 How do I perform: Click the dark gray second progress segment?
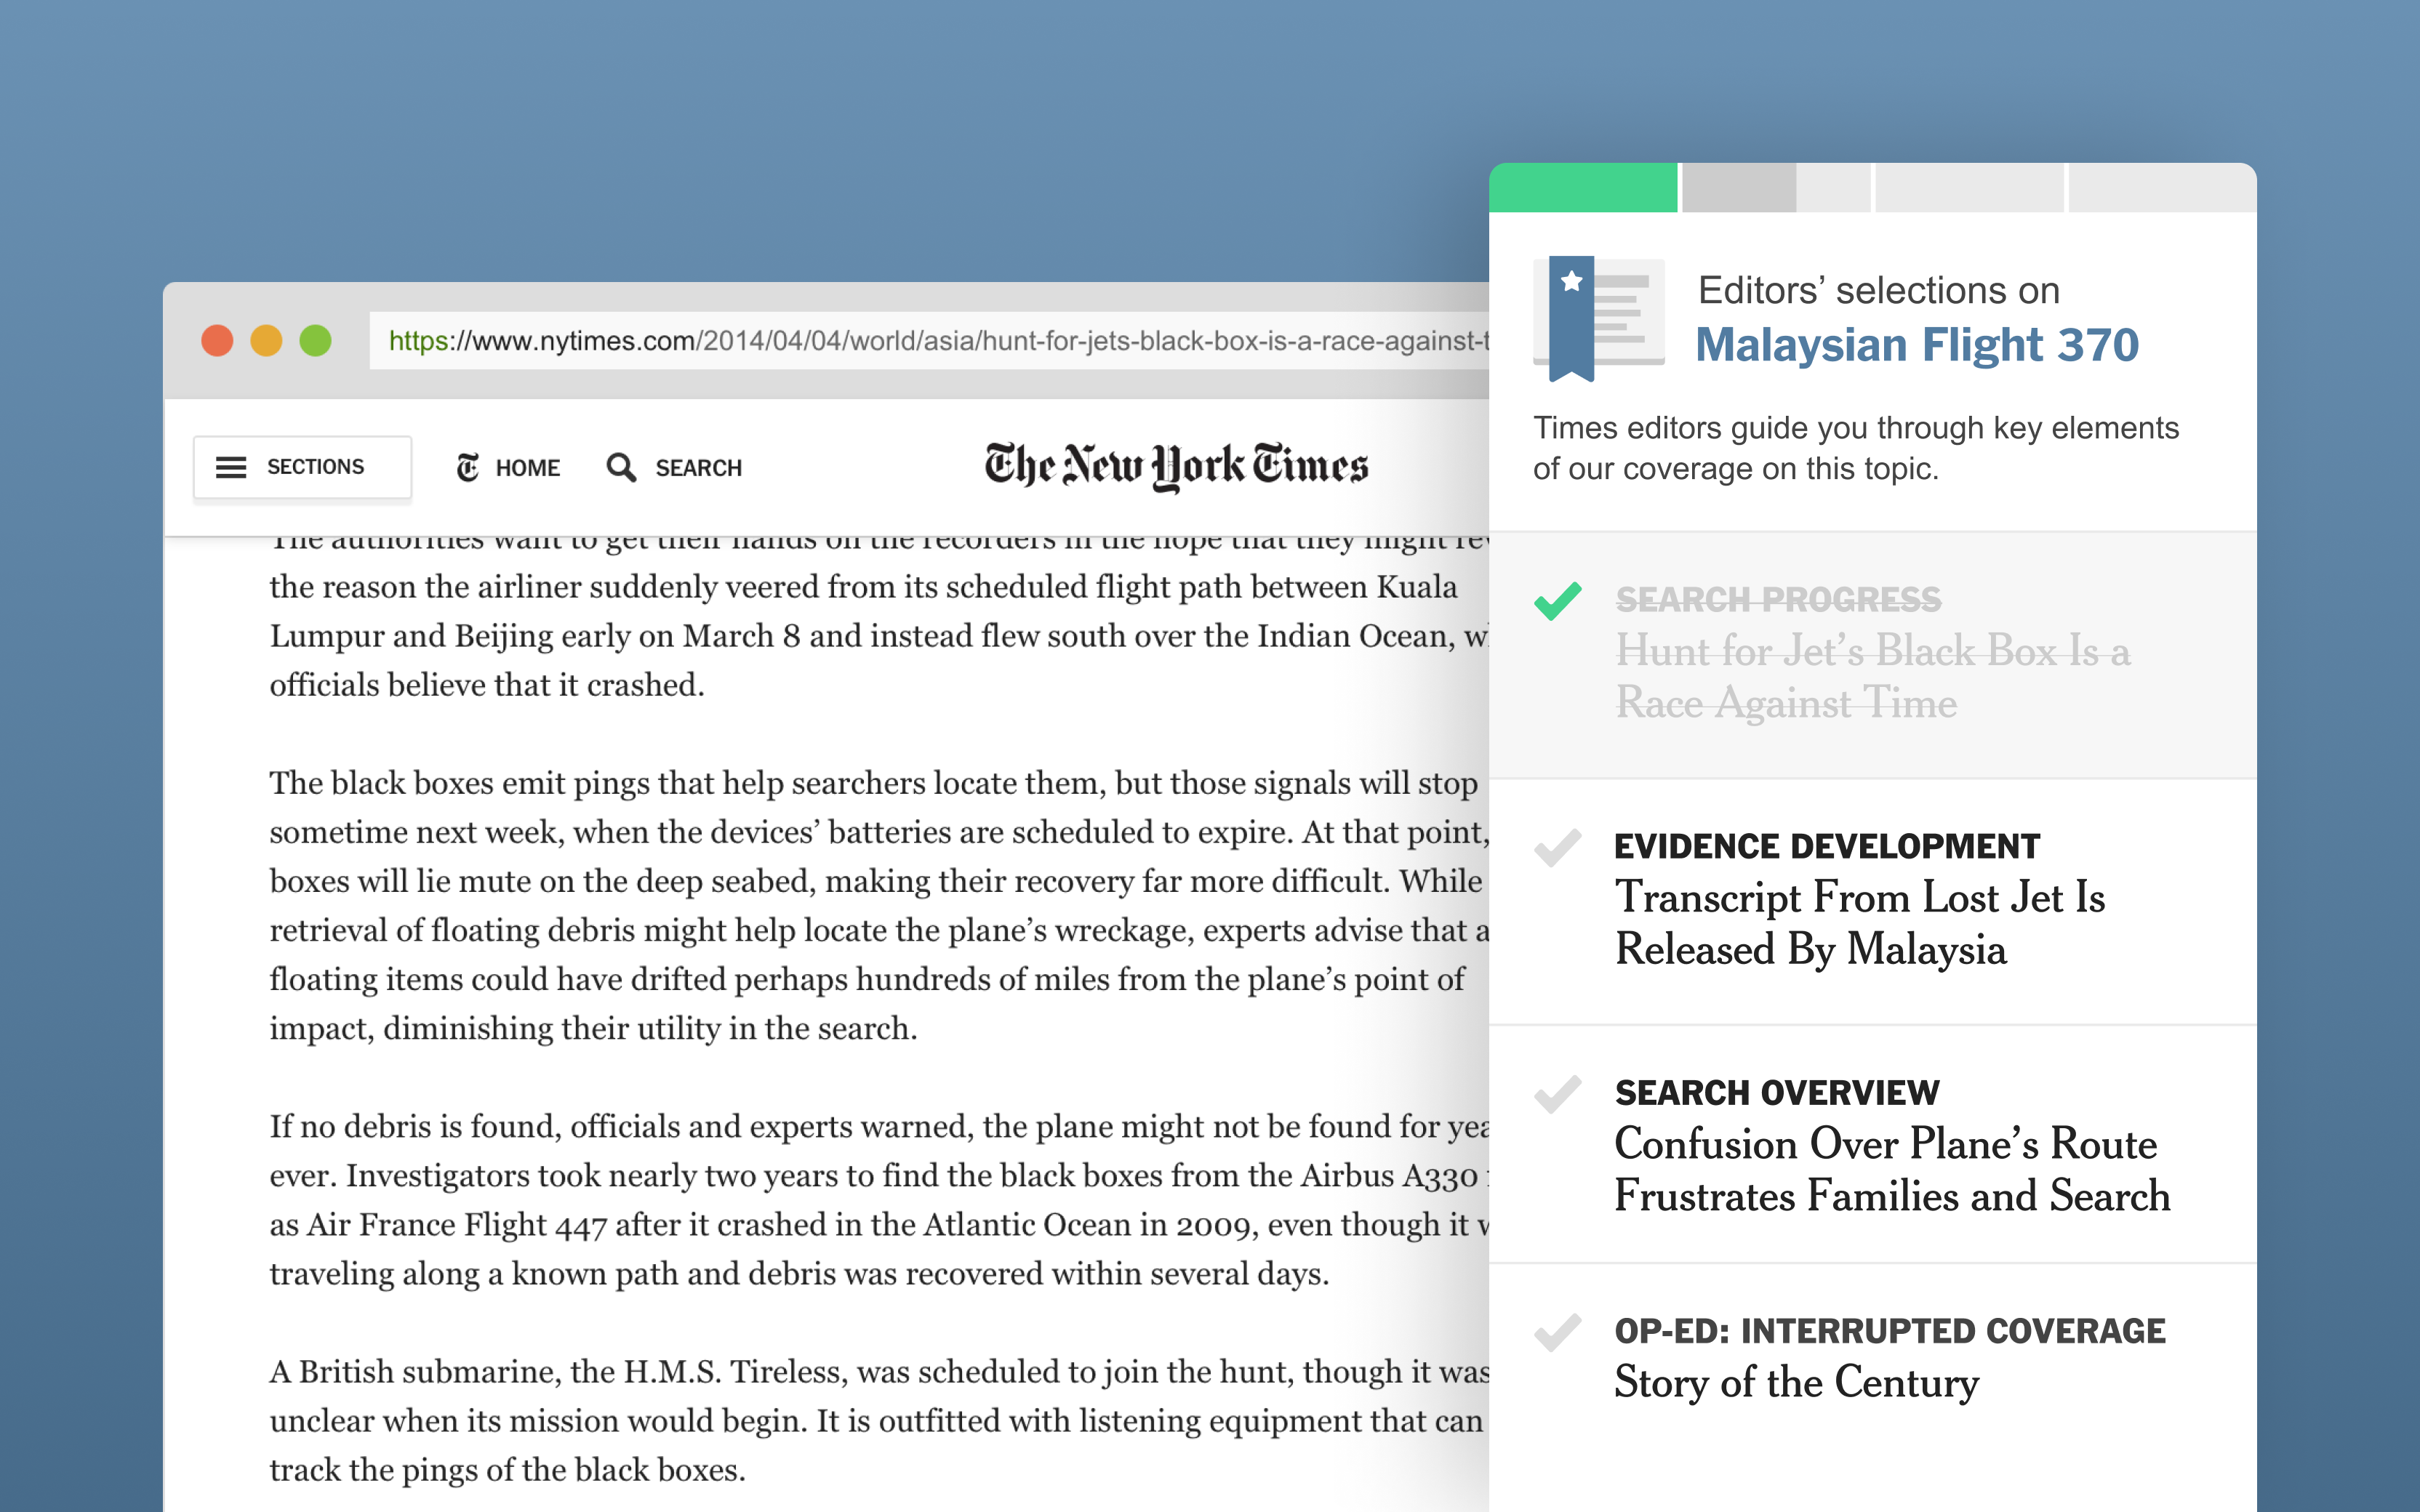[x=1739, y=188]
